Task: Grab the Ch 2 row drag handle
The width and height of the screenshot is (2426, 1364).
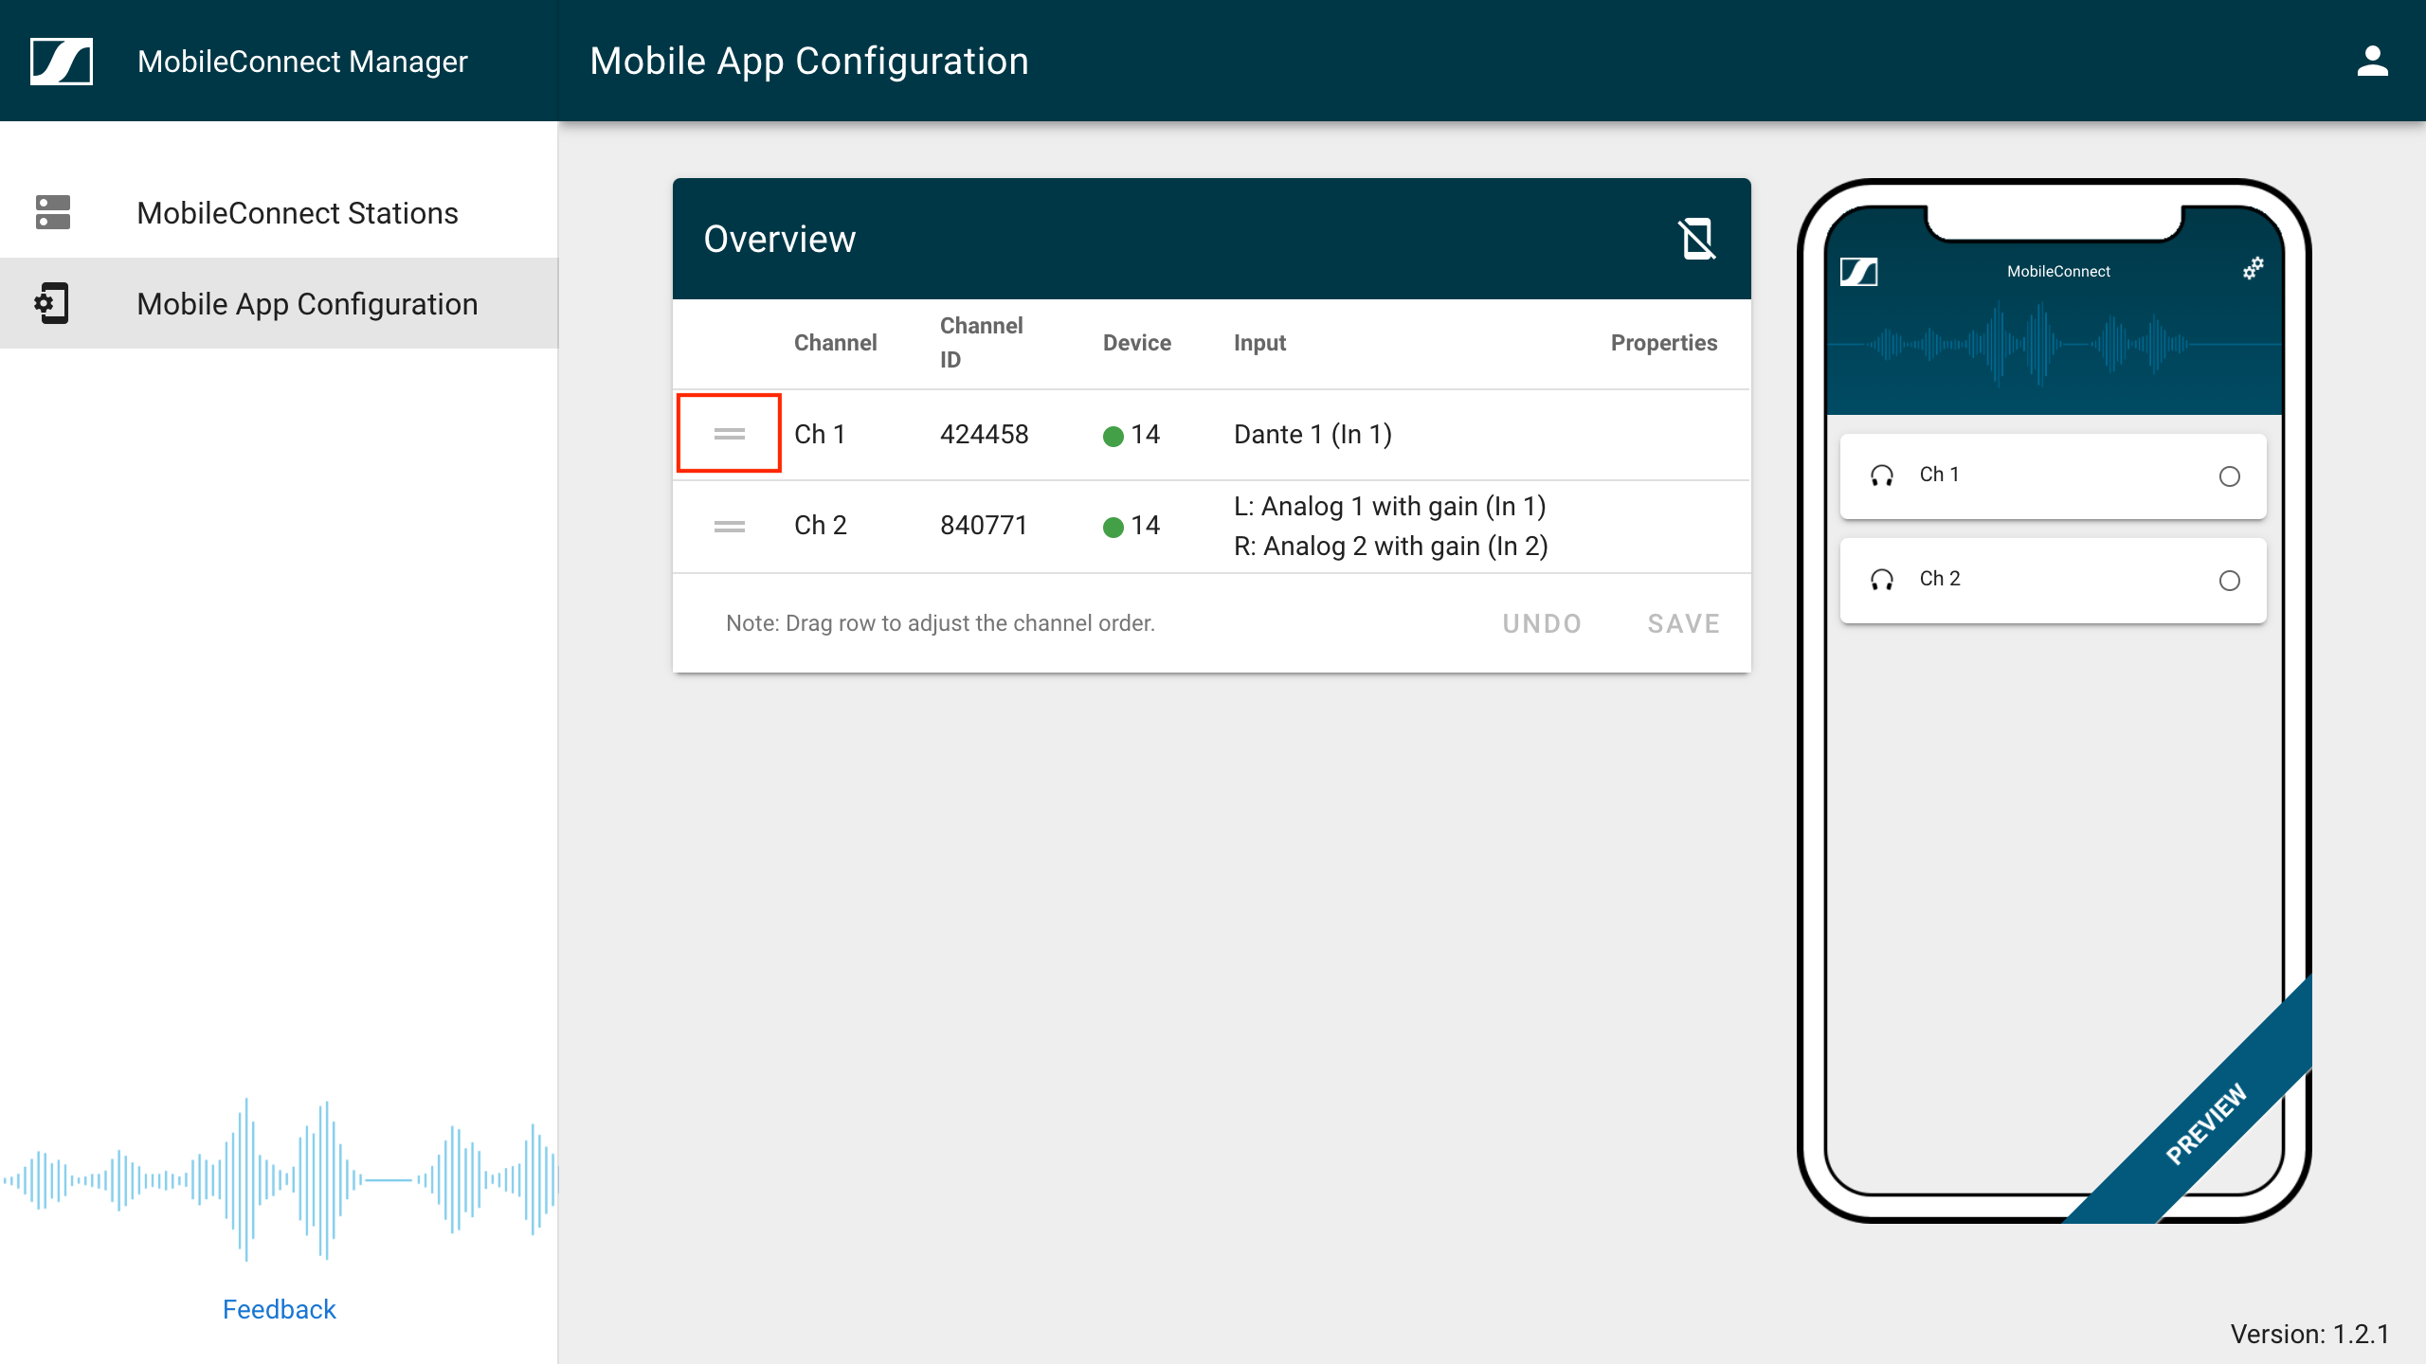Action: [x=729, y=527]
